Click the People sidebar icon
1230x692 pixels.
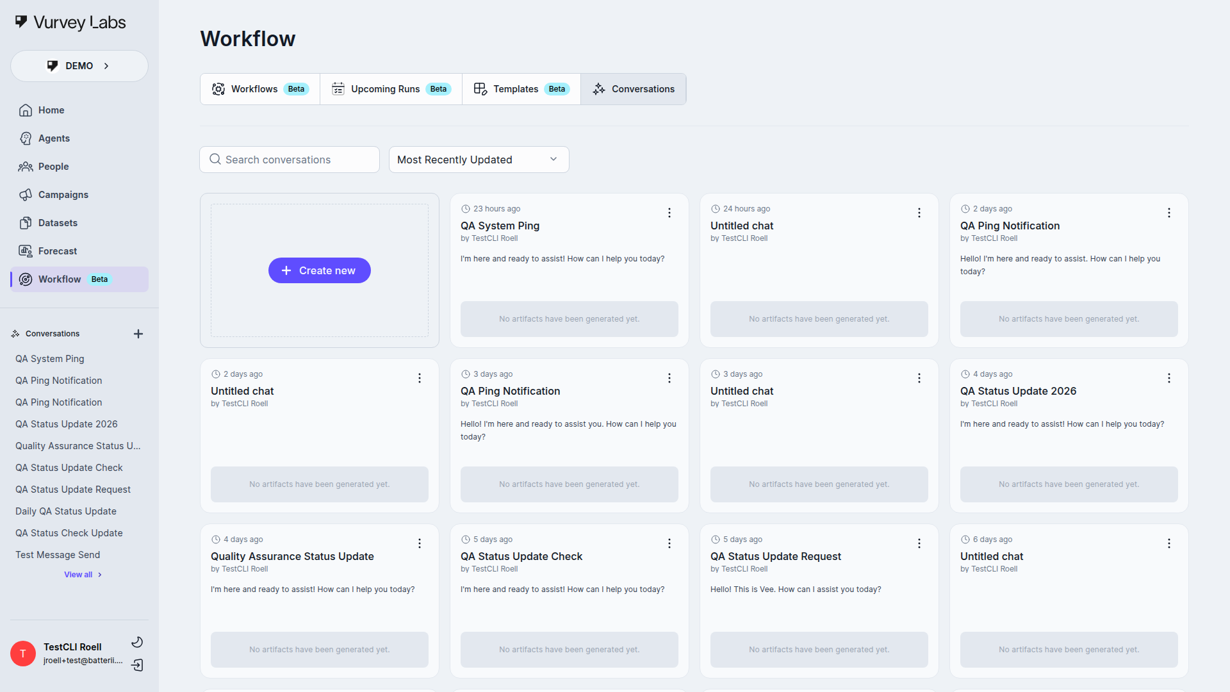(x=26, y=167)
